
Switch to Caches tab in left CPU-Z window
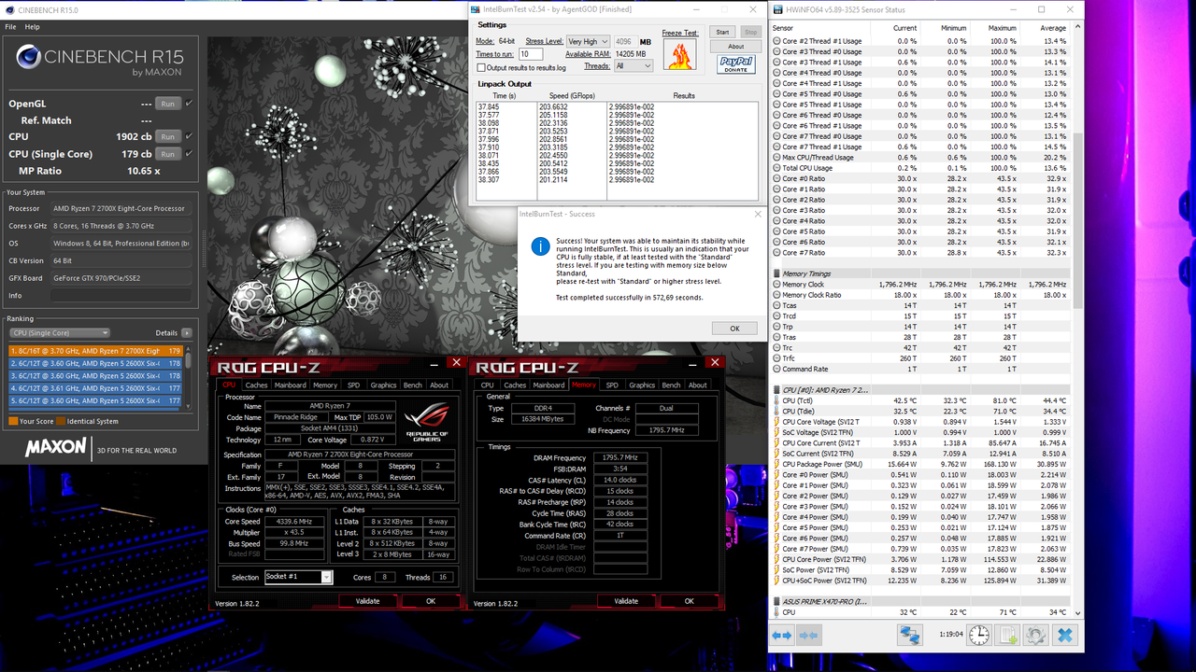pos(256,385)
